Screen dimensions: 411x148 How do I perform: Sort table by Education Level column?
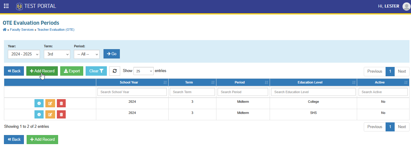(313, 82)
